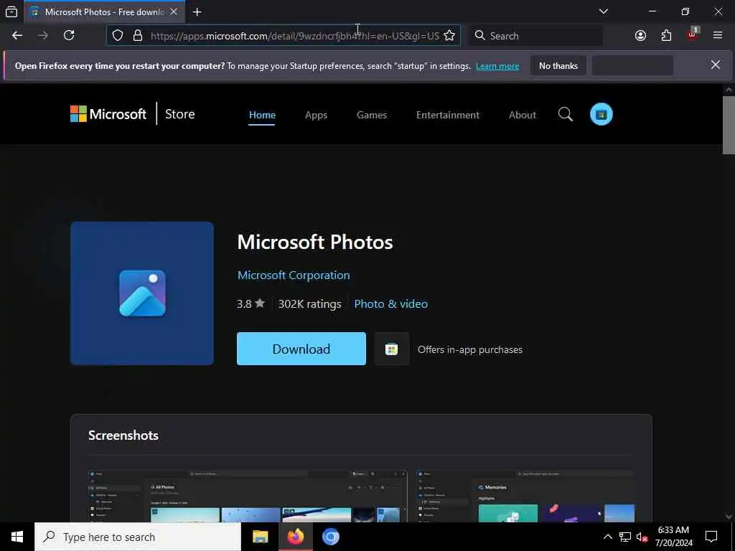The image size is (735, 551).
Task: Click the Memories screenshot thumbnail
Action: tap(525, 496)
